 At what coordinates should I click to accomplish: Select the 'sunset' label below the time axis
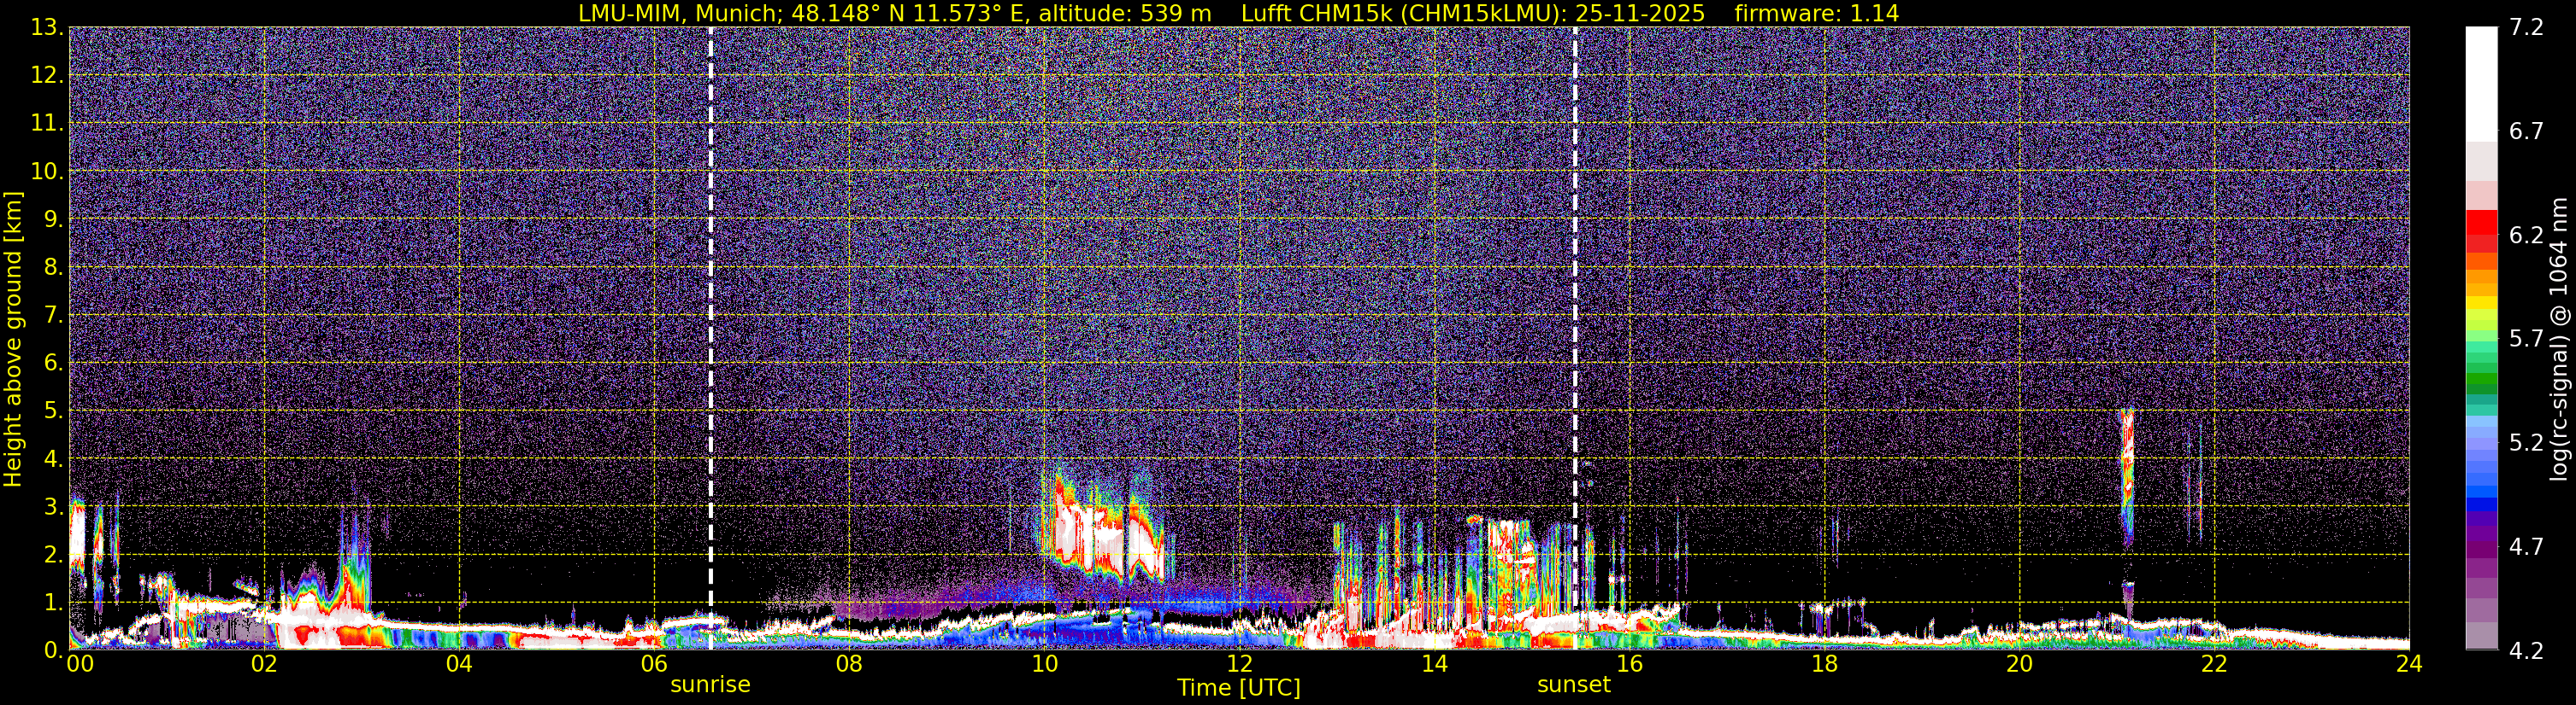tap(1574, 684)
